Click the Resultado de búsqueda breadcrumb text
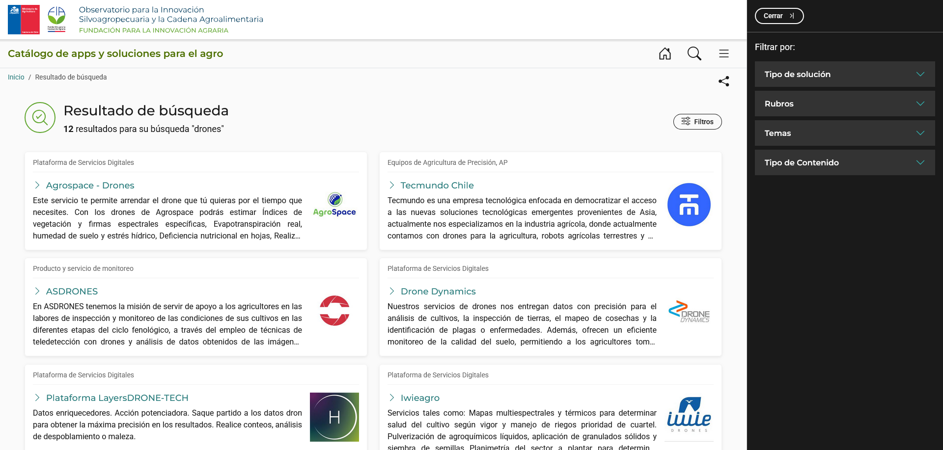Image resolution: width=943 pixels, height=450 pixels. (x=71, y=77)
